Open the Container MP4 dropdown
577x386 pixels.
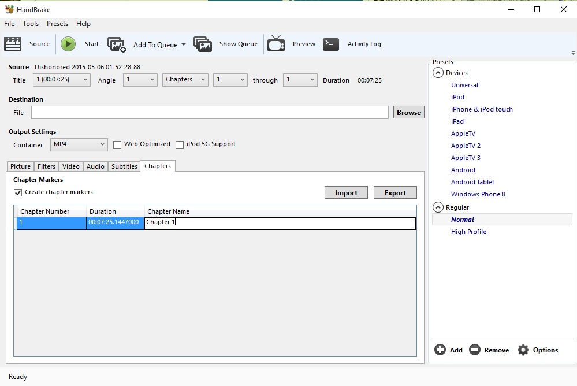point(79,144)
